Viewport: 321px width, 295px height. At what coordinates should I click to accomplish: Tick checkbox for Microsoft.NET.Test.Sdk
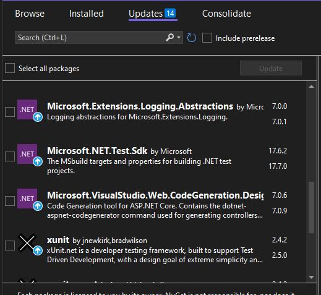point(10,156)
